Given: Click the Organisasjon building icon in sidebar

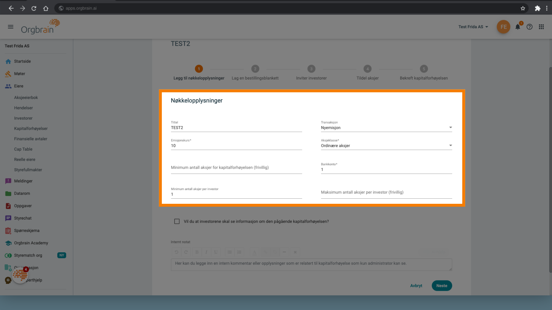Looking at the screenshot, I should pyautogui.click(x=8, y=268).
